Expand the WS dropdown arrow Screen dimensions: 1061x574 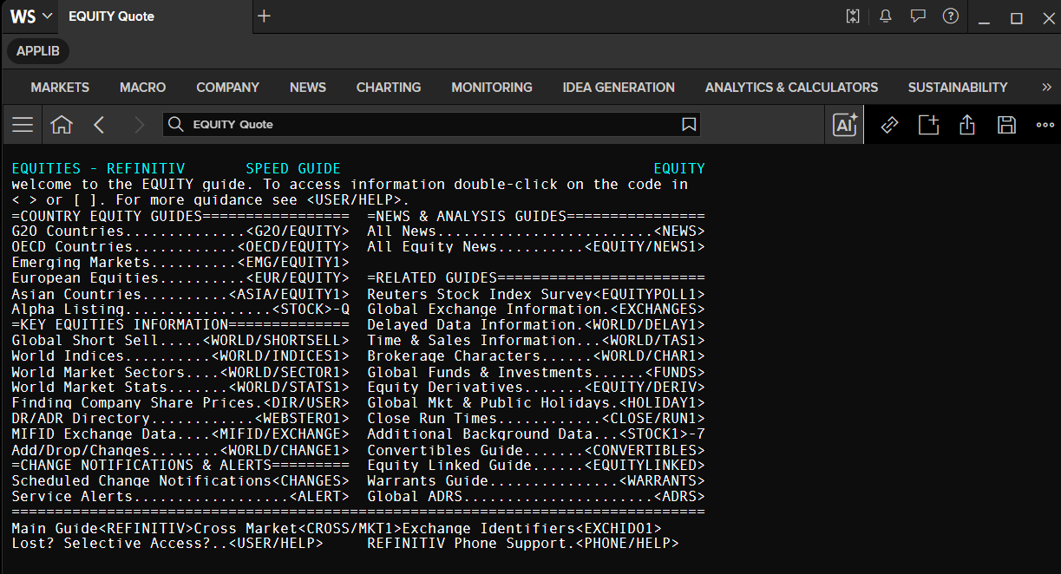click(x=47, y=16)
